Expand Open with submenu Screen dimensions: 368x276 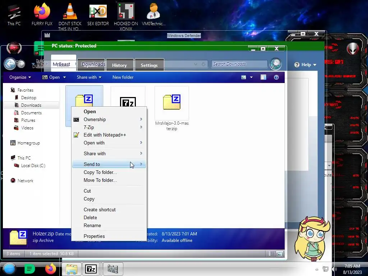click(109, 143)
